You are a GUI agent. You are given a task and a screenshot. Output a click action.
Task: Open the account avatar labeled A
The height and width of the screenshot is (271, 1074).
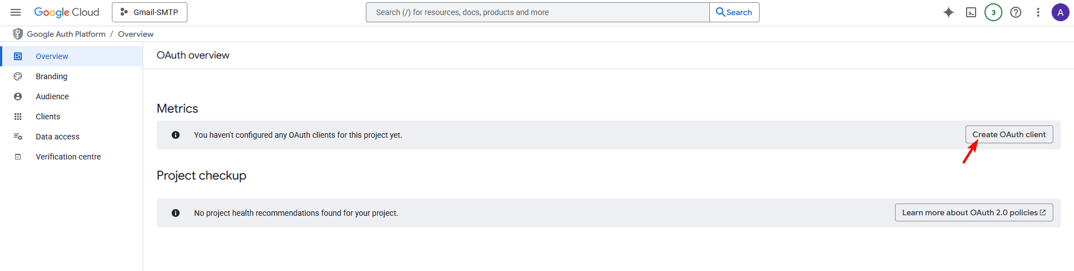pyautogui.click(x=1061, y=12)
